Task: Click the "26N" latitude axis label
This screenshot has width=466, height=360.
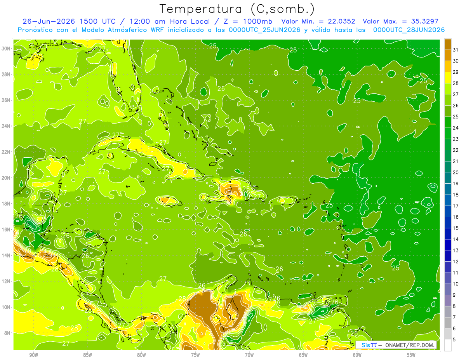Action: point(6,100)
